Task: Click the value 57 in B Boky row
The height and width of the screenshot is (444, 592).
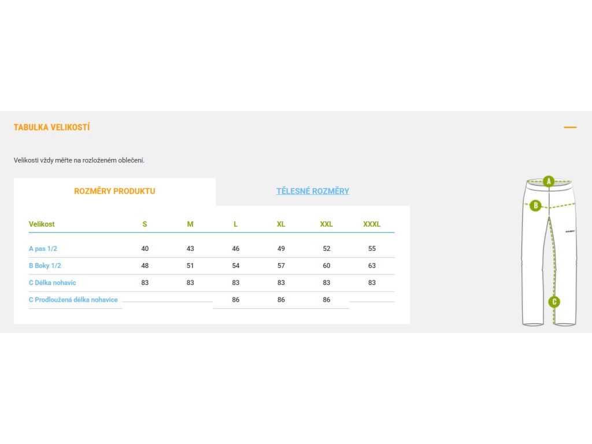Action: point(281,266)
